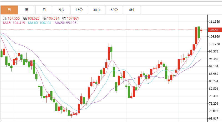The width and height of the screenshot is (222, 122).
Task: Switch to the monthly 月 tab
Action: 44,10
